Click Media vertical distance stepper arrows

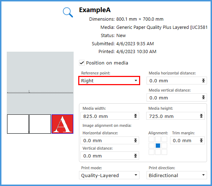click(203, 97)
